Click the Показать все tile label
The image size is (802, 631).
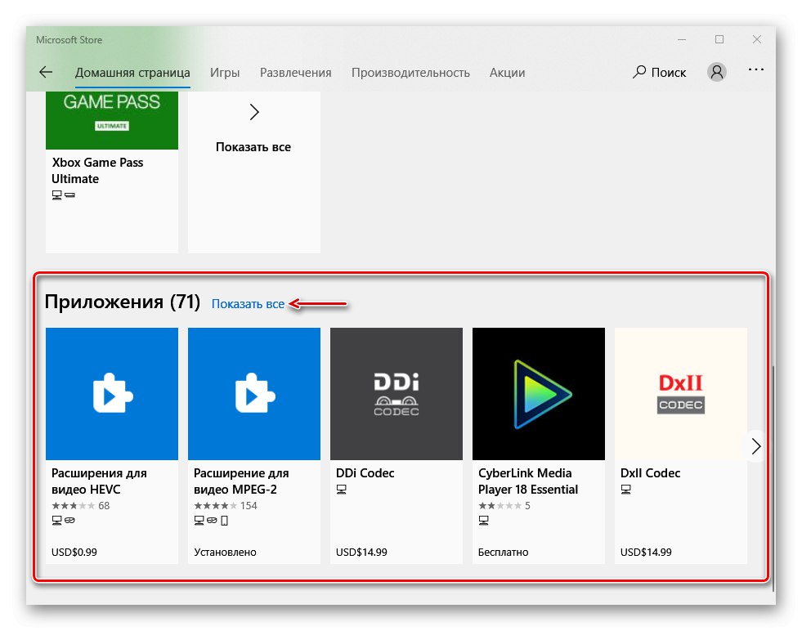click(253, 147)
